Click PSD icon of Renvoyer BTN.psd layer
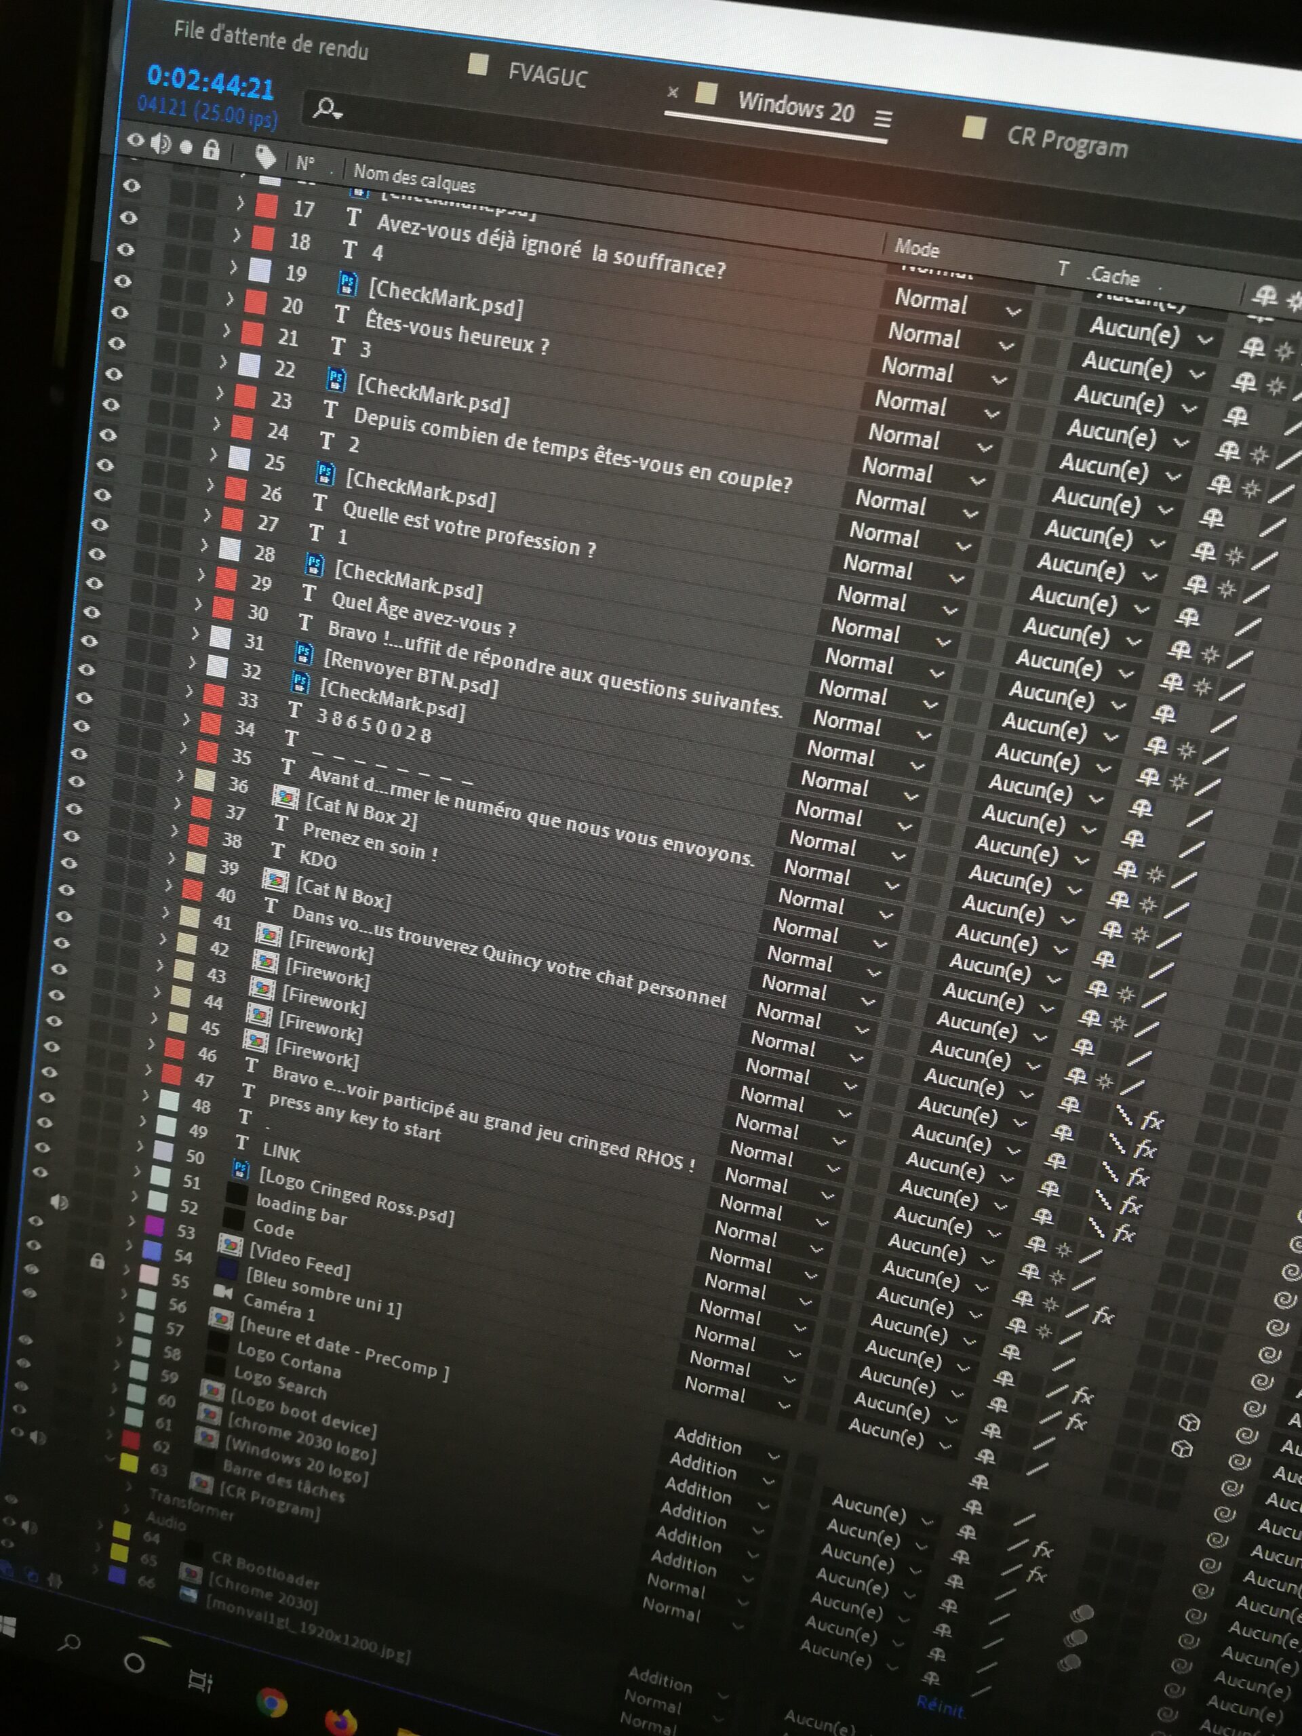1302x1736 pixels. 304,653
